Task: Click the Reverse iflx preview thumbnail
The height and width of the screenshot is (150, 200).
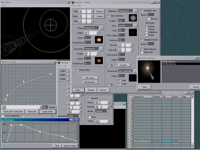Action: point(133,77)
